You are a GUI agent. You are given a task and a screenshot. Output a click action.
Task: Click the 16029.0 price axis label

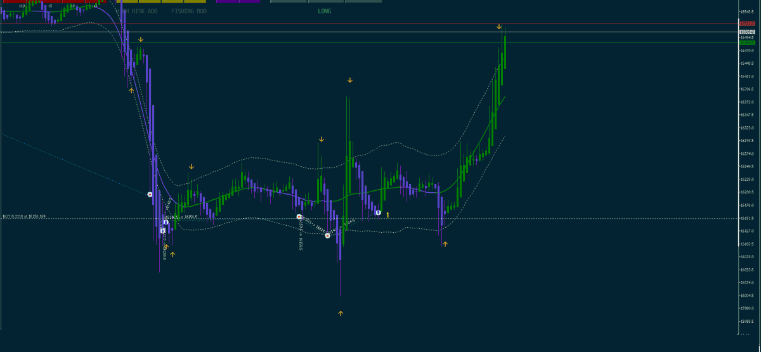tap(746, 282)
